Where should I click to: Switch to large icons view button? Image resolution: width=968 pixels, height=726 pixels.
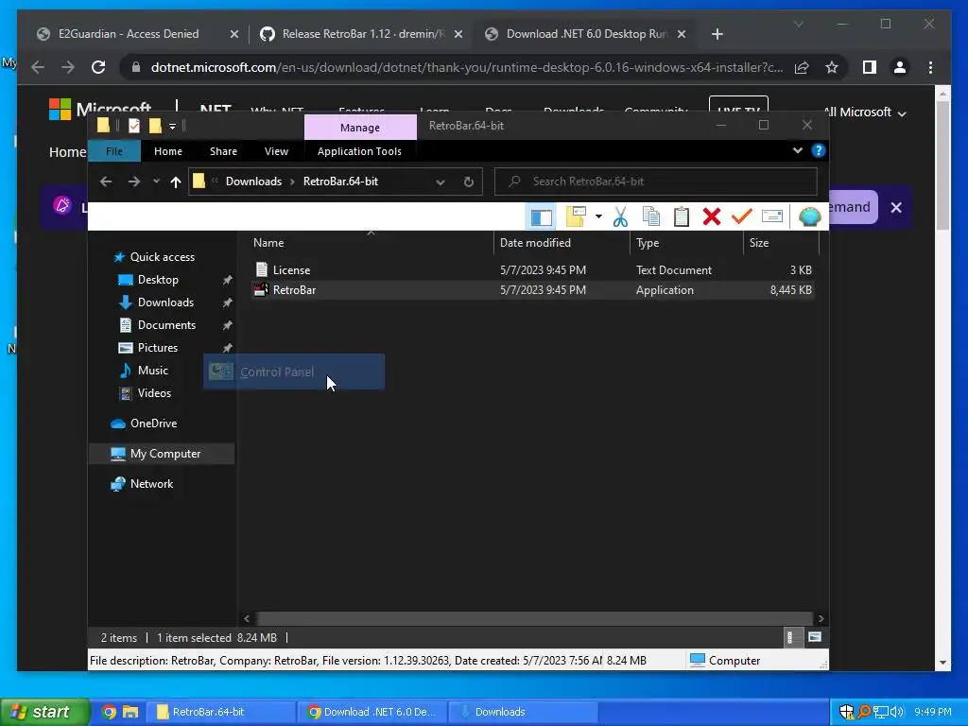[814, 637]
